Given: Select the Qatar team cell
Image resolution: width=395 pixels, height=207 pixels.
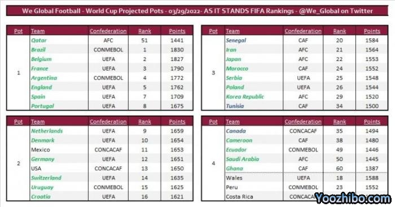Looking at the screenshot, I should [x=59, y=40].
